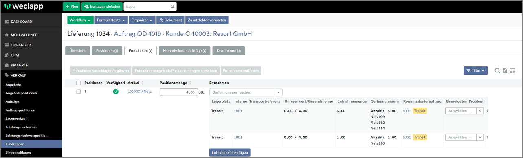
Task: Check the position 1 row checkbox
Action: pyautogui.click(x=79, y=92)
